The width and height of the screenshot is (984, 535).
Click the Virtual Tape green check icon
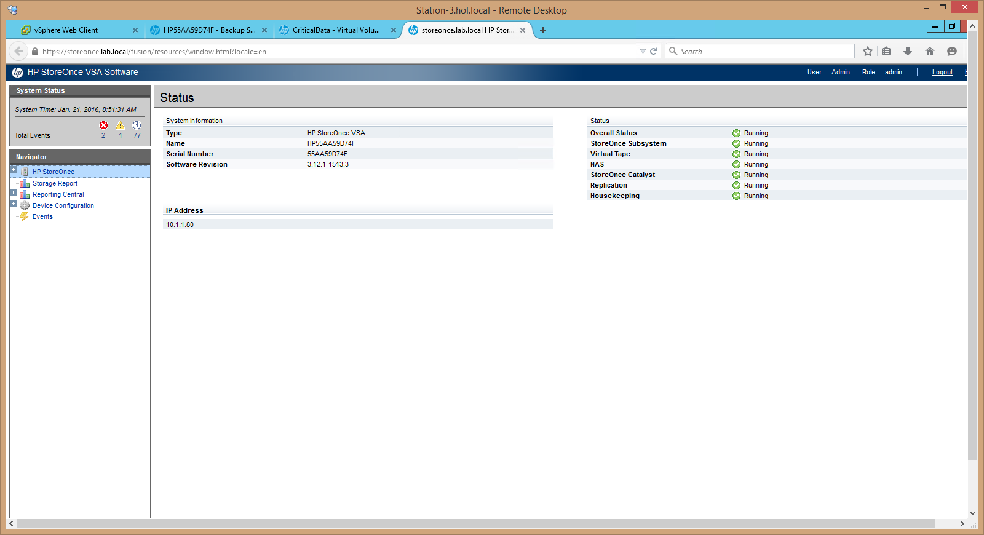[736, 154]
